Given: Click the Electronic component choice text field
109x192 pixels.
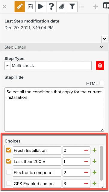Looking at the screenshot, I should coord(37,172).
